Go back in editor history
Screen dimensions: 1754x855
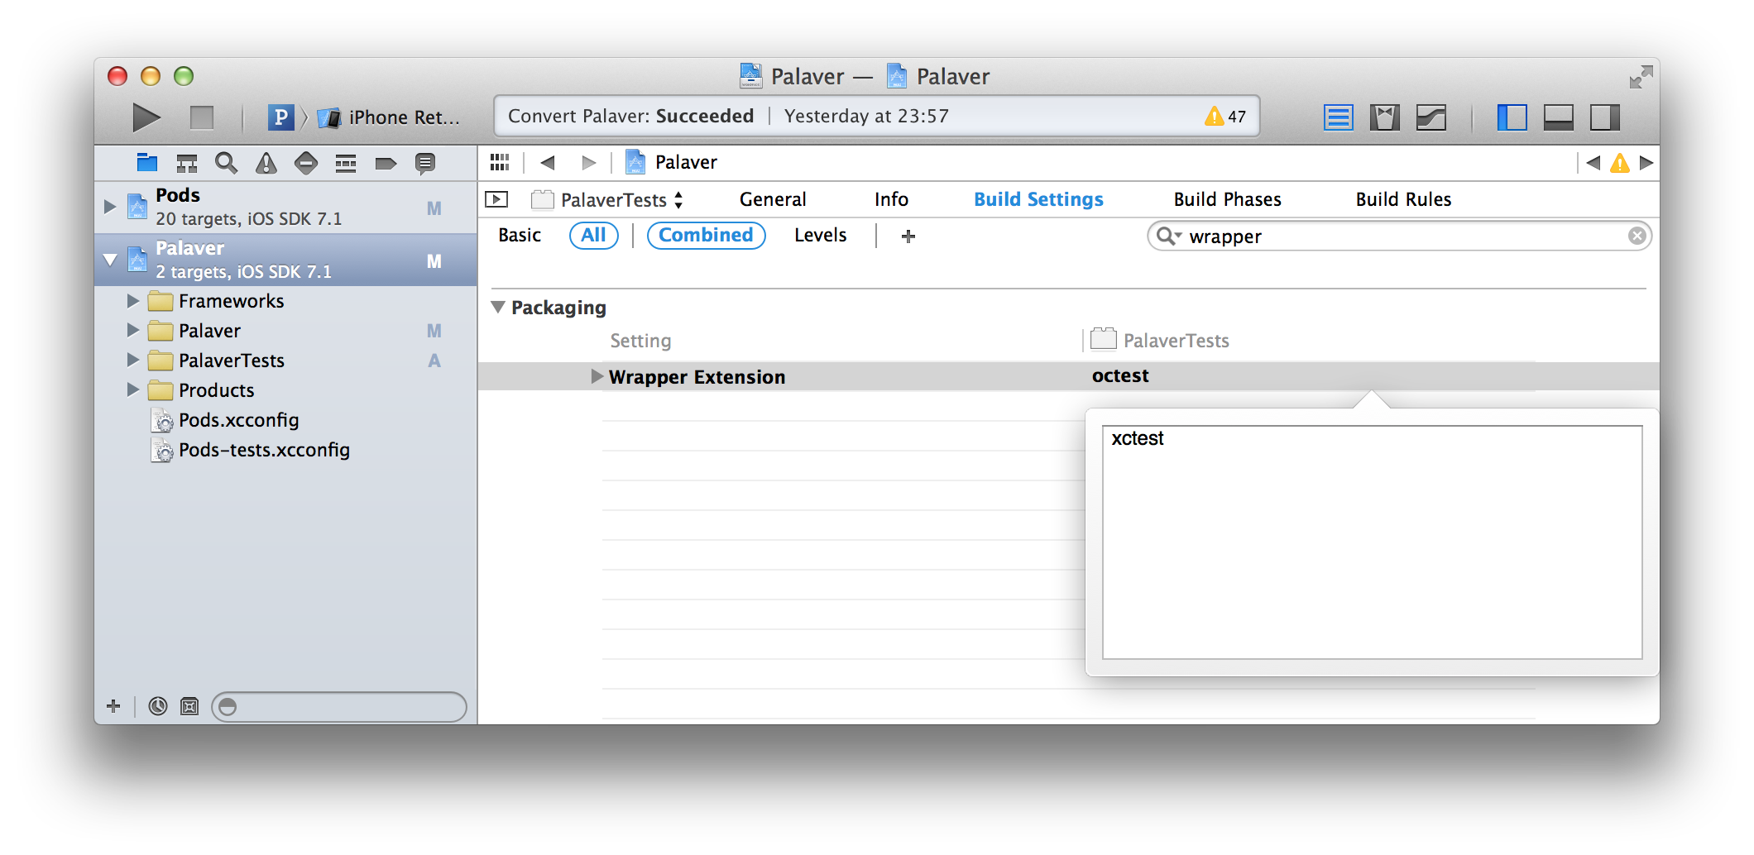[547, 162]
